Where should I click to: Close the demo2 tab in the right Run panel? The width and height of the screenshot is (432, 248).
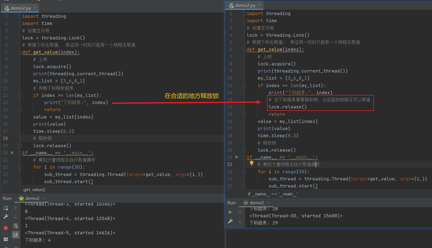(x=268, y=203)
